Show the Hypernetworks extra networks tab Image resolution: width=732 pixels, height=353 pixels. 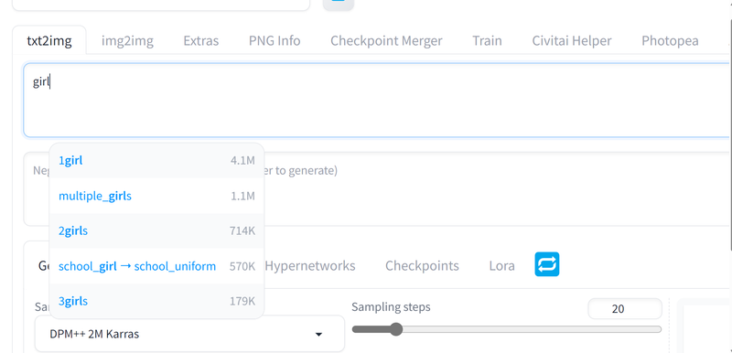[x=310, y=266]
